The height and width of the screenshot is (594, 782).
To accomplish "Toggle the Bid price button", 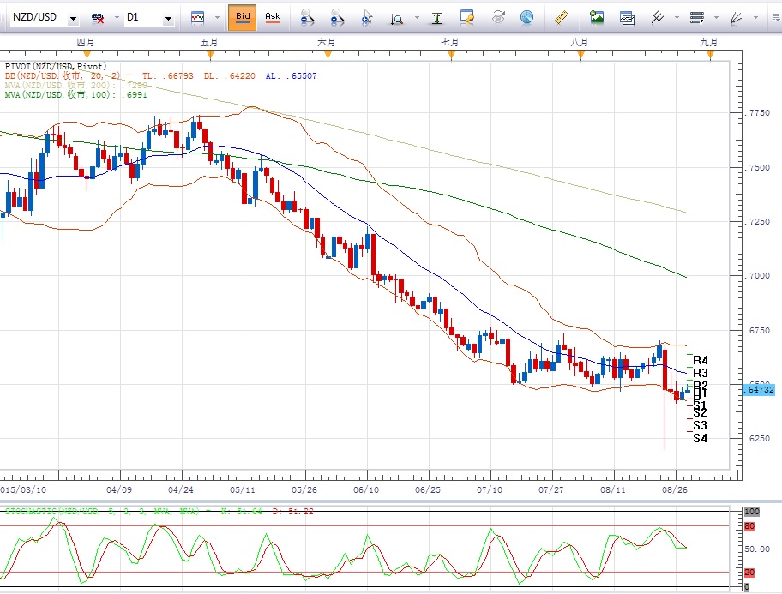I will 243,17.
